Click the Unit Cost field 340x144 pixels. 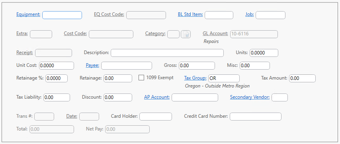[57, 66]
